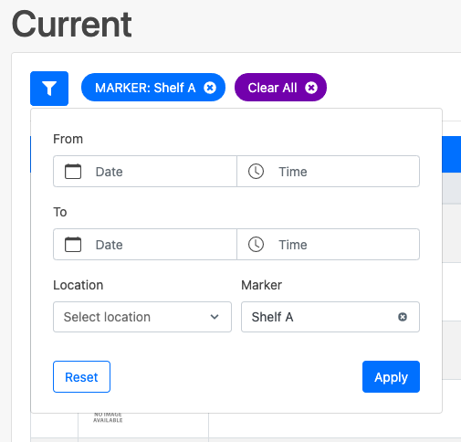This screenshot has width=461, height=442.
Task: Click the MARKER: Shelf A chip label
Action: [x=145, y=88]
